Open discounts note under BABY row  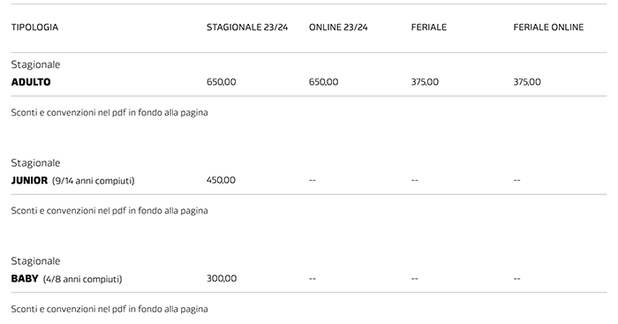109,309
